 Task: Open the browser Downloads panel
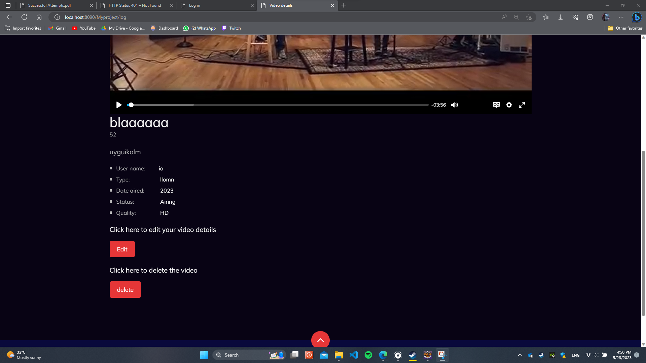click(x=560, y=17)
